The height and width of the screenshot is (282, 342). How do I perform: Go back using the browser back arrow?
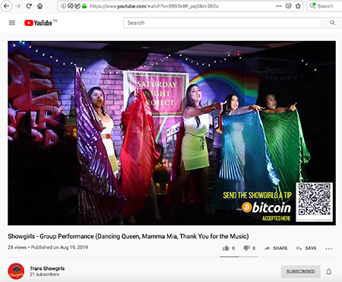point(6,6)
